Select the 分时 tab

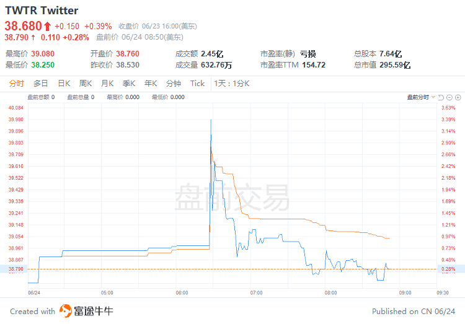[x=16, y=84]
